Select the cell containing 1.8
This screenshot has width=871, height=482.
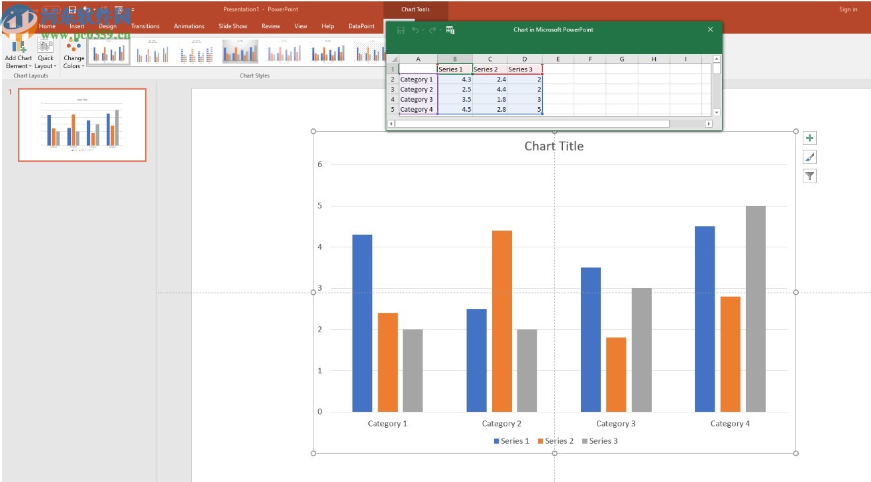coord(489,99)
